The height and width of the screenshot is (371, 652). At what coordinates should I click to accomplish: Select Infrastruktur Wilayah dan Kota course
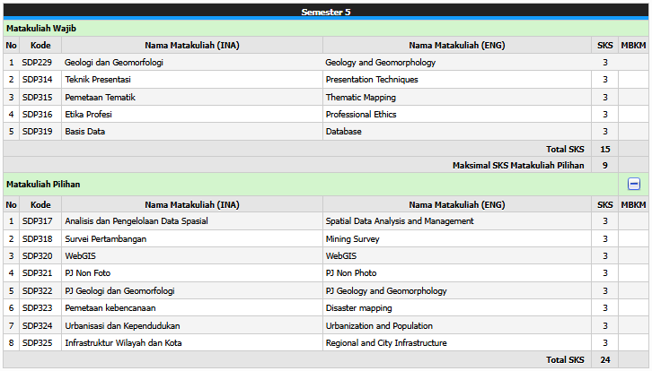[x=123, y=343]
